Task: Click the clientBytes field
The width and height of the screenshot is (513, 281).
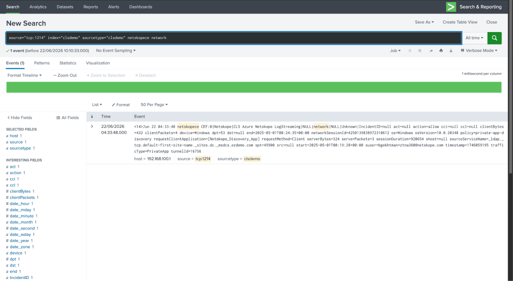Action: pyautogui.click(x=20, y=191)
